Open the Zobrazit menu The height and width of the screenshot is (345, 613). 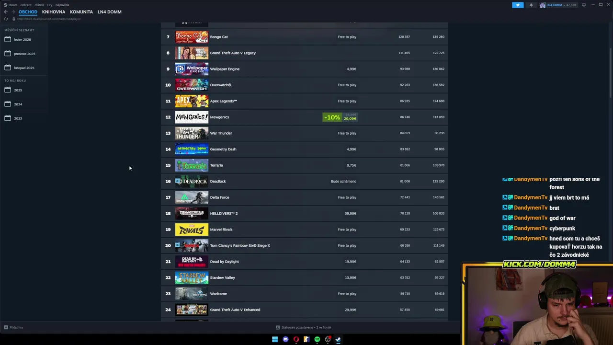click(26, 5)
